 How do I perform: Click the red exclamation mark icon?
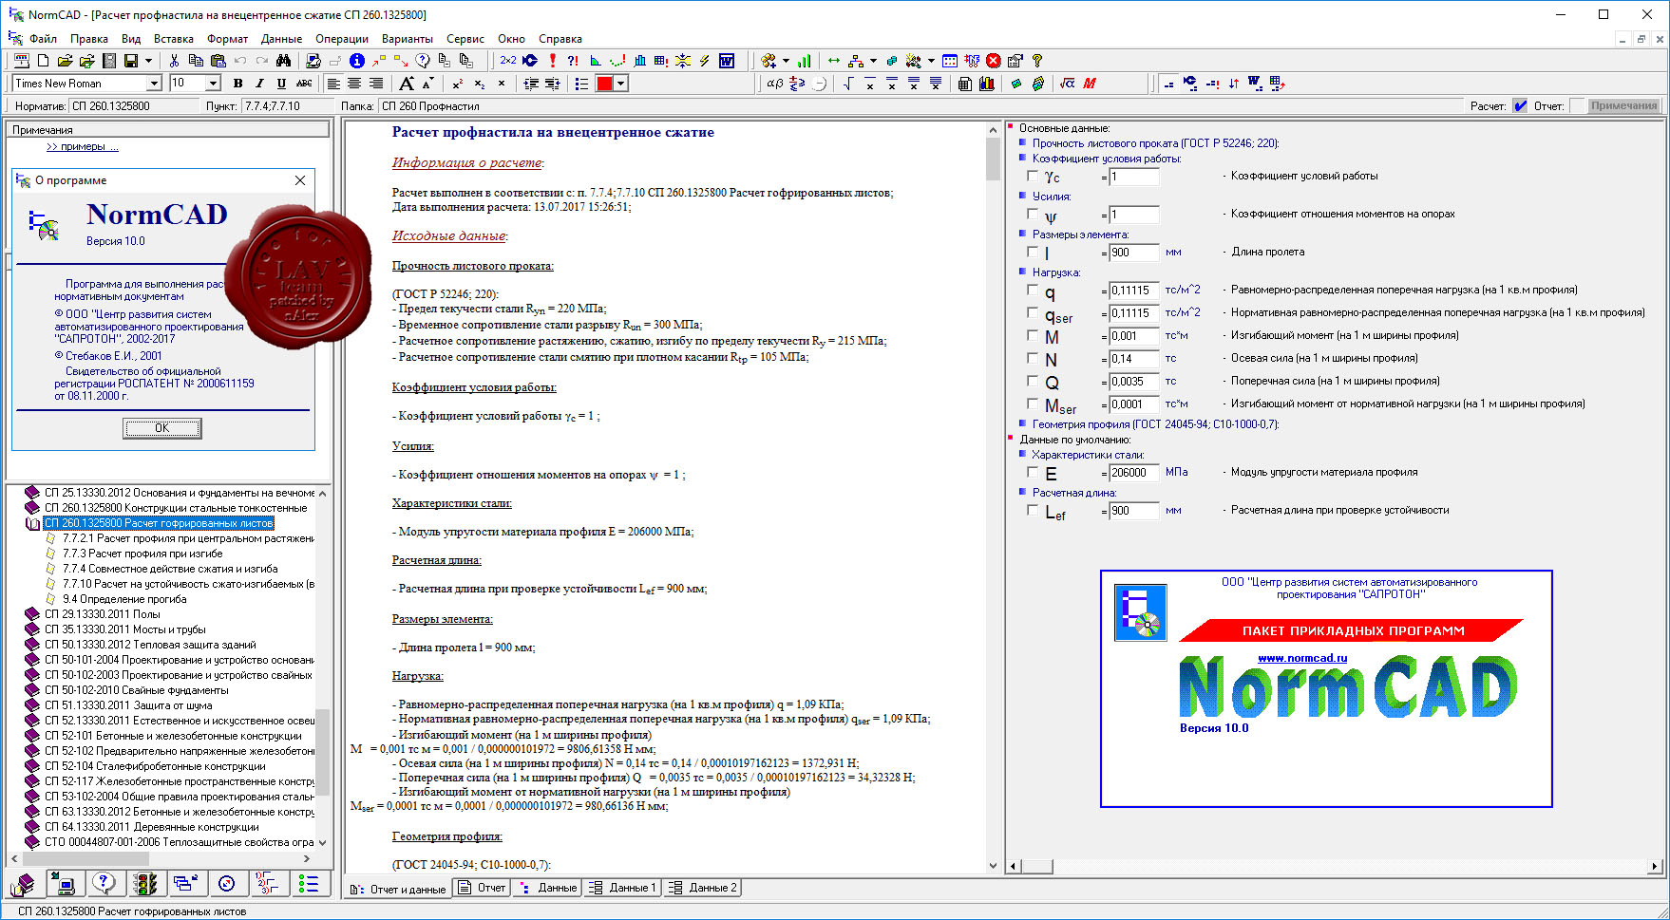tap(552, 61)
